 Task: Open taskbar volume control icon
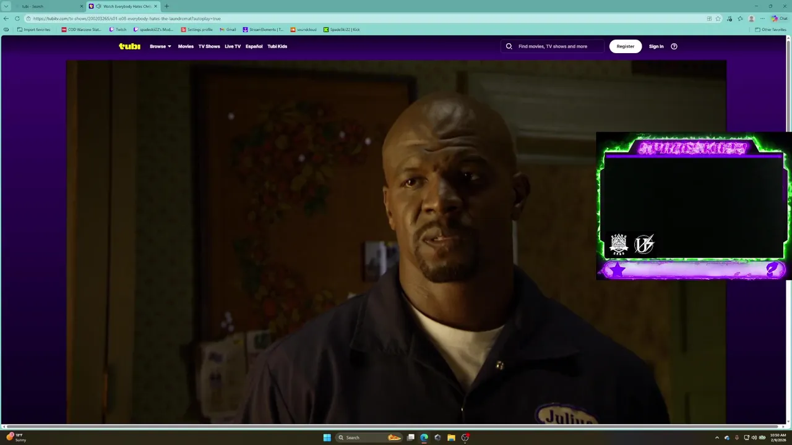(x=754, y=438)
